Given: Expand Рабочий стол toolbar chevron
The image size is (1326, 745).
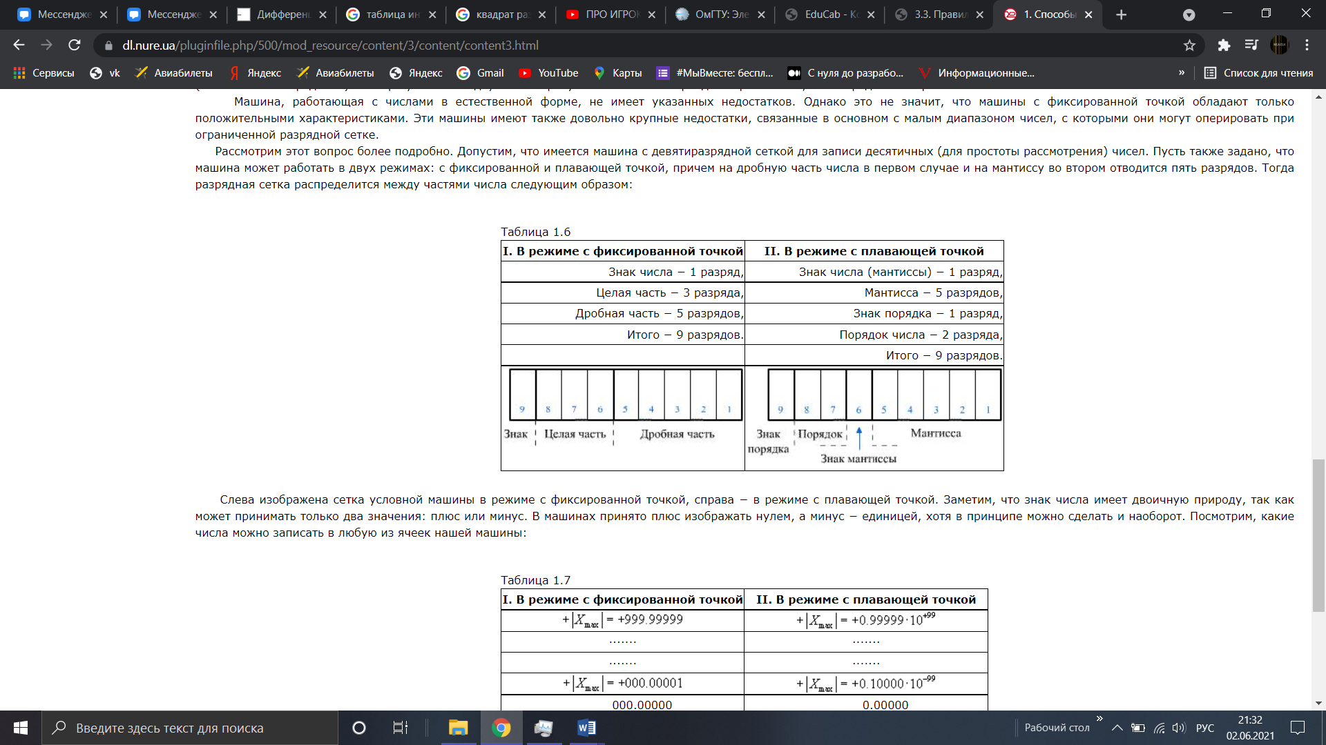Looking at the screenshot, I should coord(1099,719).
